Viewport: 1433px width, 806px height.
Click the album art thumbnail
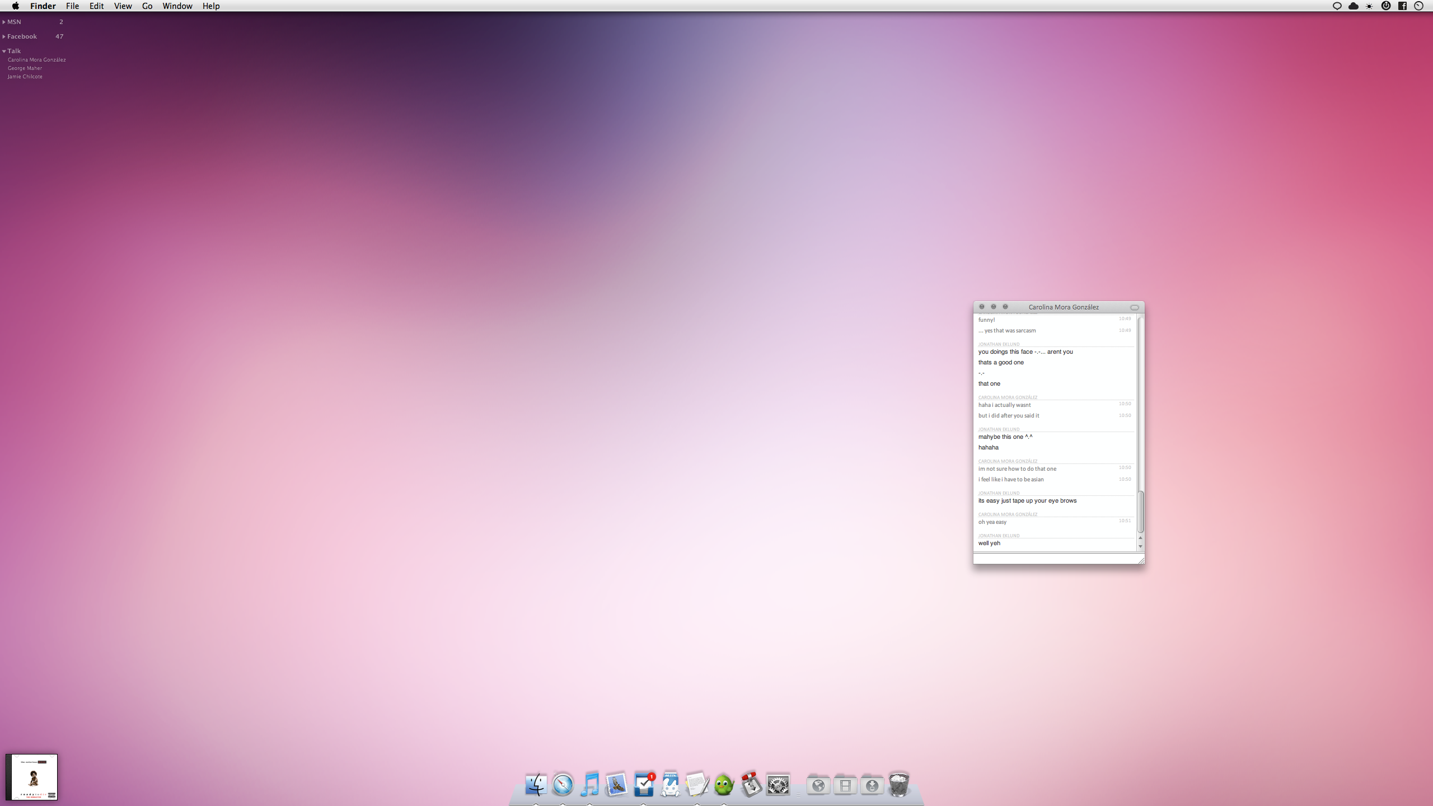[x=31, y=777]
